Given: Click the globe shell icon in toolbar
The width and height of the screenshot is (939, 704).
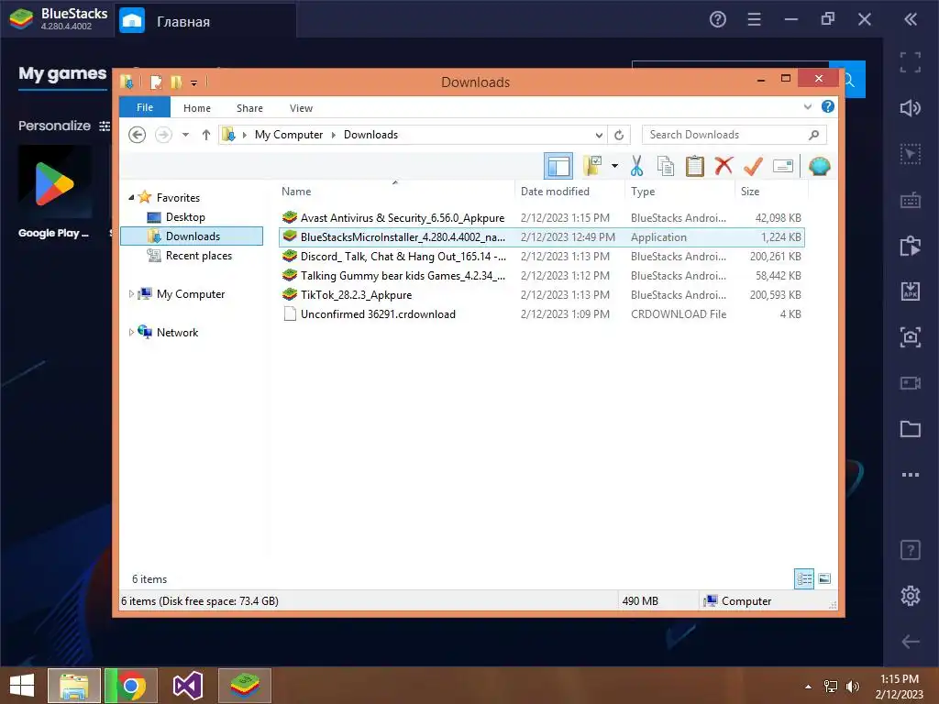Looking at the screenshot, I should (x=819, y=166).
